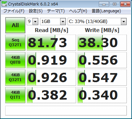Expand the 1GiB test size dropdown

pyautogui.click(x=53, y=22)
